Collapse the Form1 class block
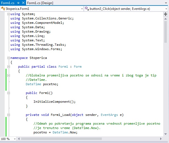169x143 pixels. 9,67
